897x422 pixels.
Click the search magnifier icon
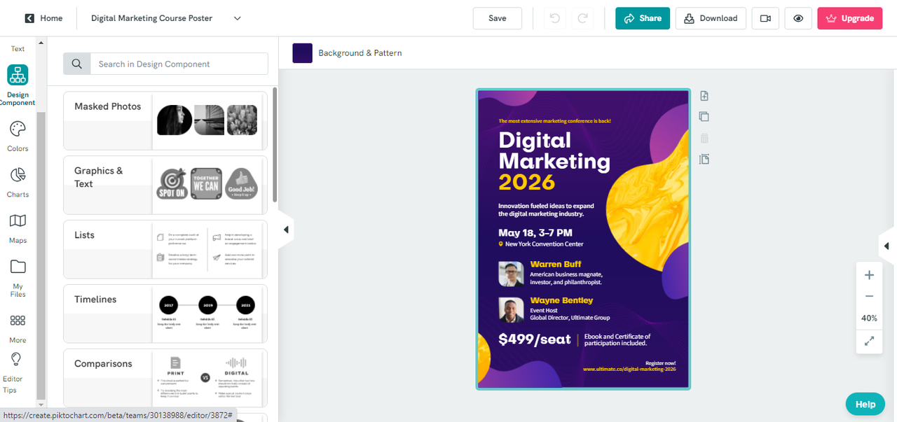tap(77, 64)
